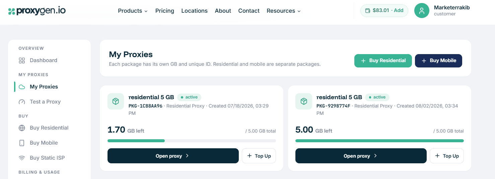The width and height of the screenshot is (495, 179).
Task: Top Up the PKG-9298774F package
Action: (x=447, y=156)
